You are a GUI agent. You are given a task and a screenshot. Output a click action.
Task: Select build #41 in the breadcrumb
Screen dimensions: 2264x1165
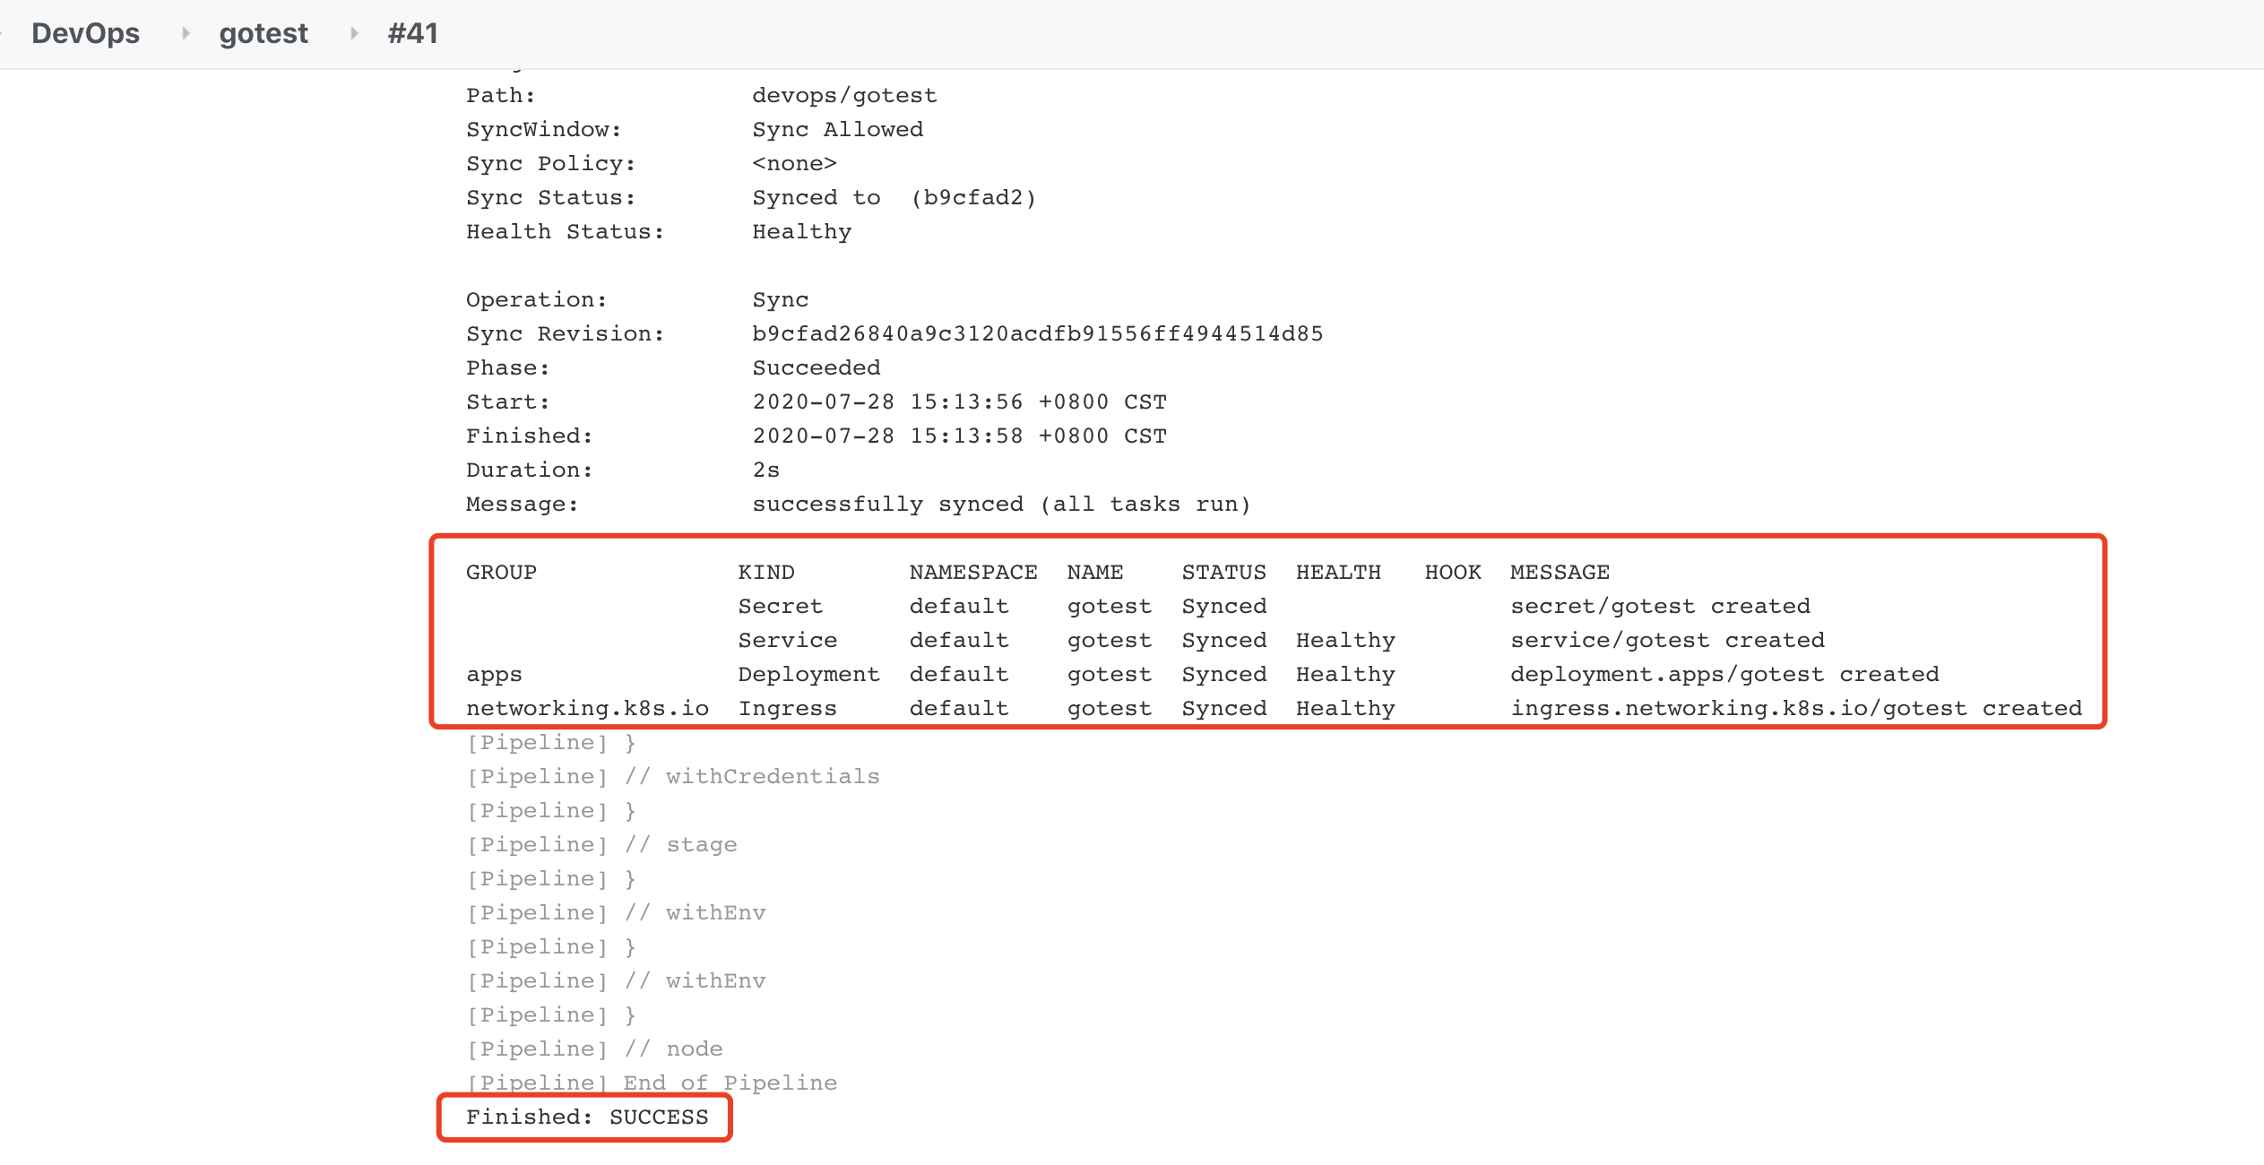tap(410, 33)
